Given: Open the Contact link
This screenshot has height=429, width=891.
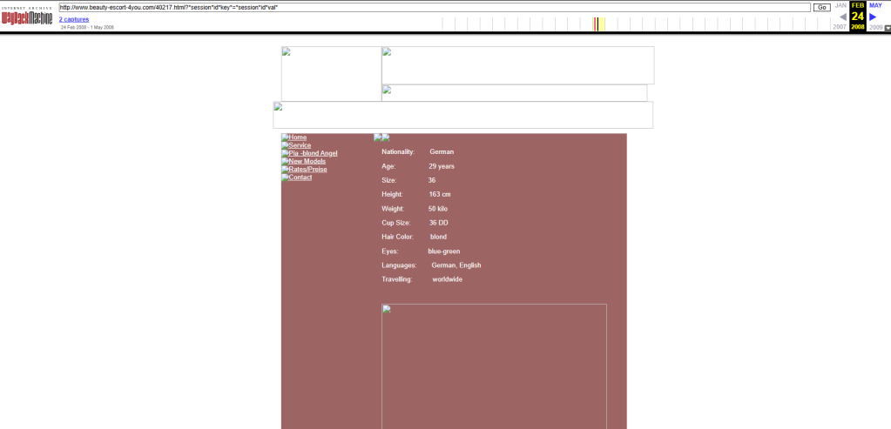Looking at the screenshot, I should click(x=300, y=178).
